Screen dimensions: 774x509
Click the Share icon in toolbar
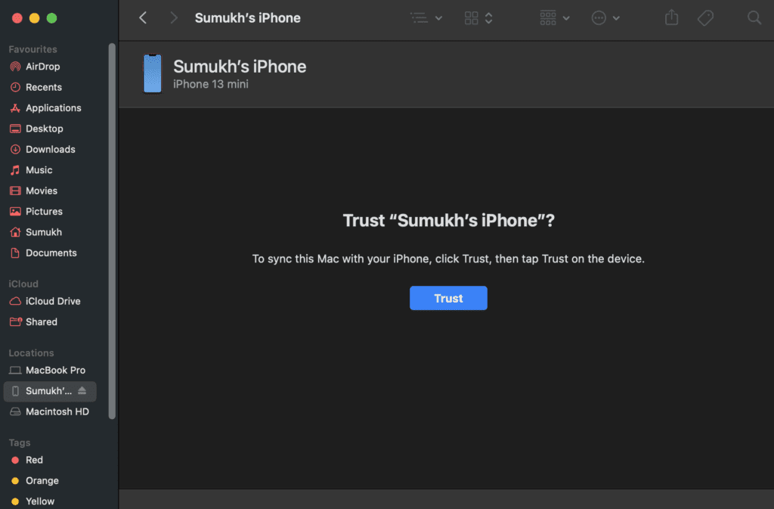[671, 17]
